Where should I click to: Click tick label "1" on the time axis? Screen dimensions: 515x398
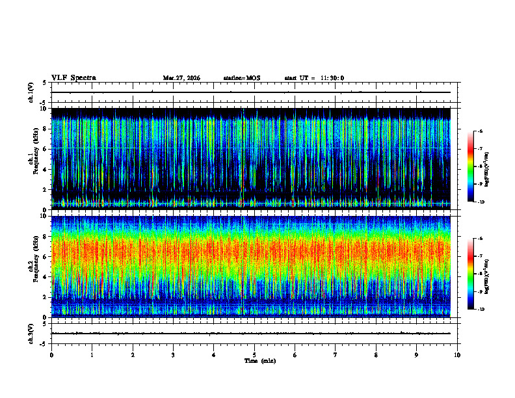[x=92, y=355]
